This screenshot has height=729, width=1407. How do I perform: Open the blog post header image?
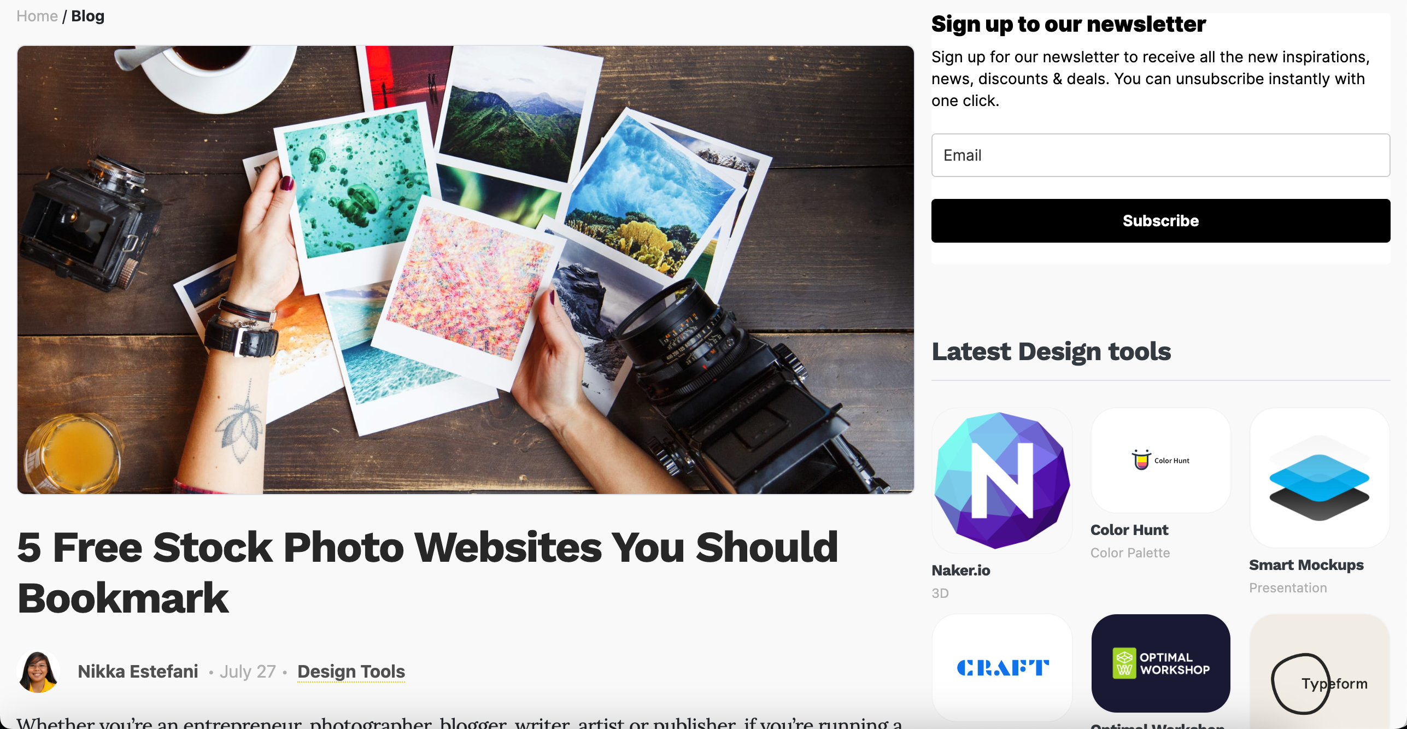466,269
